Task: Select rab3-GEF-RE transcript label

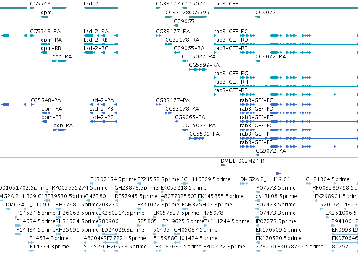Action: point(231,48)
